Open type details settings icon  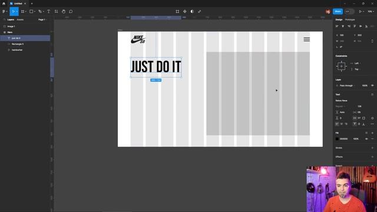point(372,124)
